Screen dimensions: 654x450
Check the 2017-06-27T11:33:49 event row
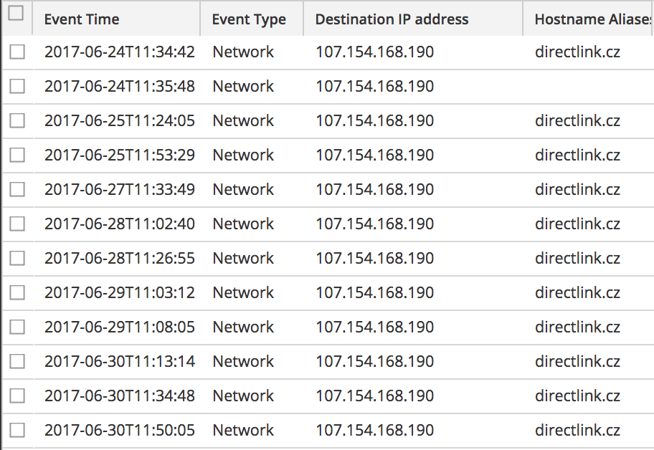pyautogui.click(x=17, y=189)
